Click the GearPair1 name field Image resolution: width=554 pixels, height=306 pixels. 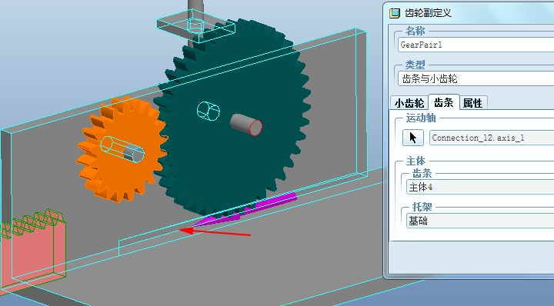tap(476, 45)
